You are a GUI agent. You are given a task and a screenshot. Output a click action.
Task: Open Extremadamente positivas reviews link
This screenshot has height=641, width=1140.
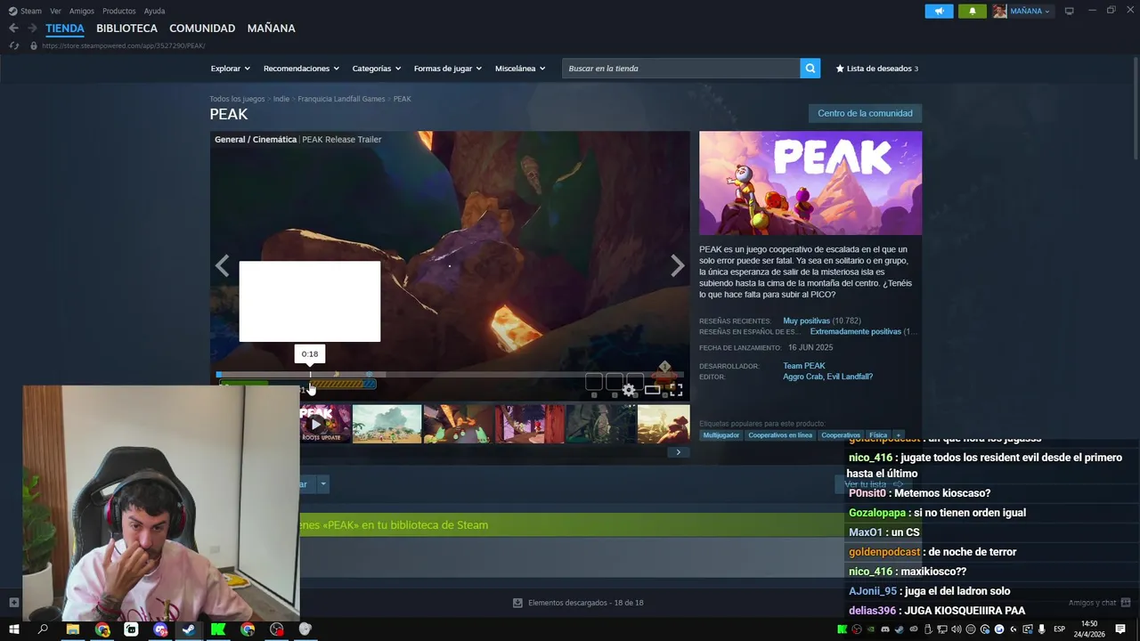[x=855, y=331]
